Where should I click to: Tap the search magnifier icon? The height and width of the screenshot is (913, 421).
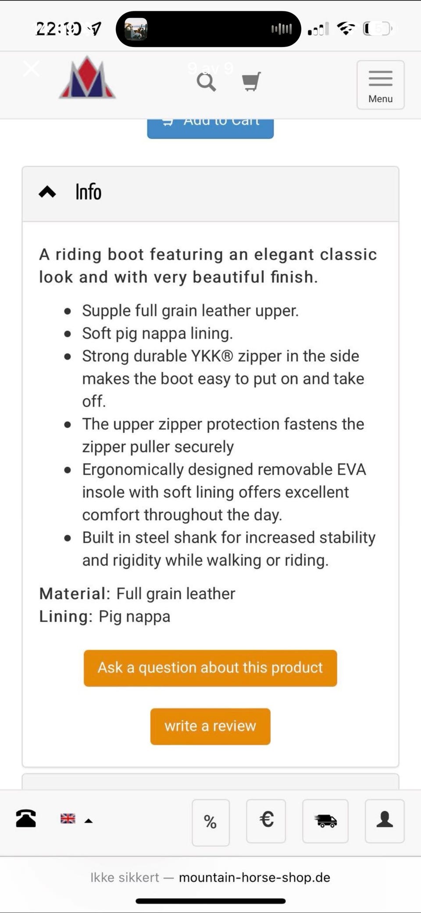coord(206,82)
